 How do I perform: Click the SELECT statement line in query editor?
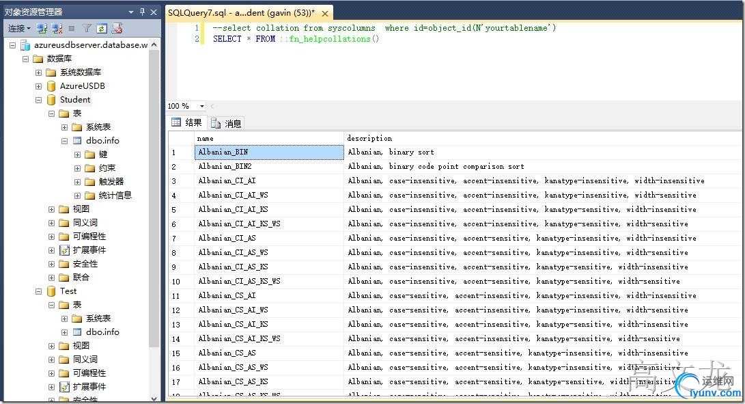tap(296, 39)
